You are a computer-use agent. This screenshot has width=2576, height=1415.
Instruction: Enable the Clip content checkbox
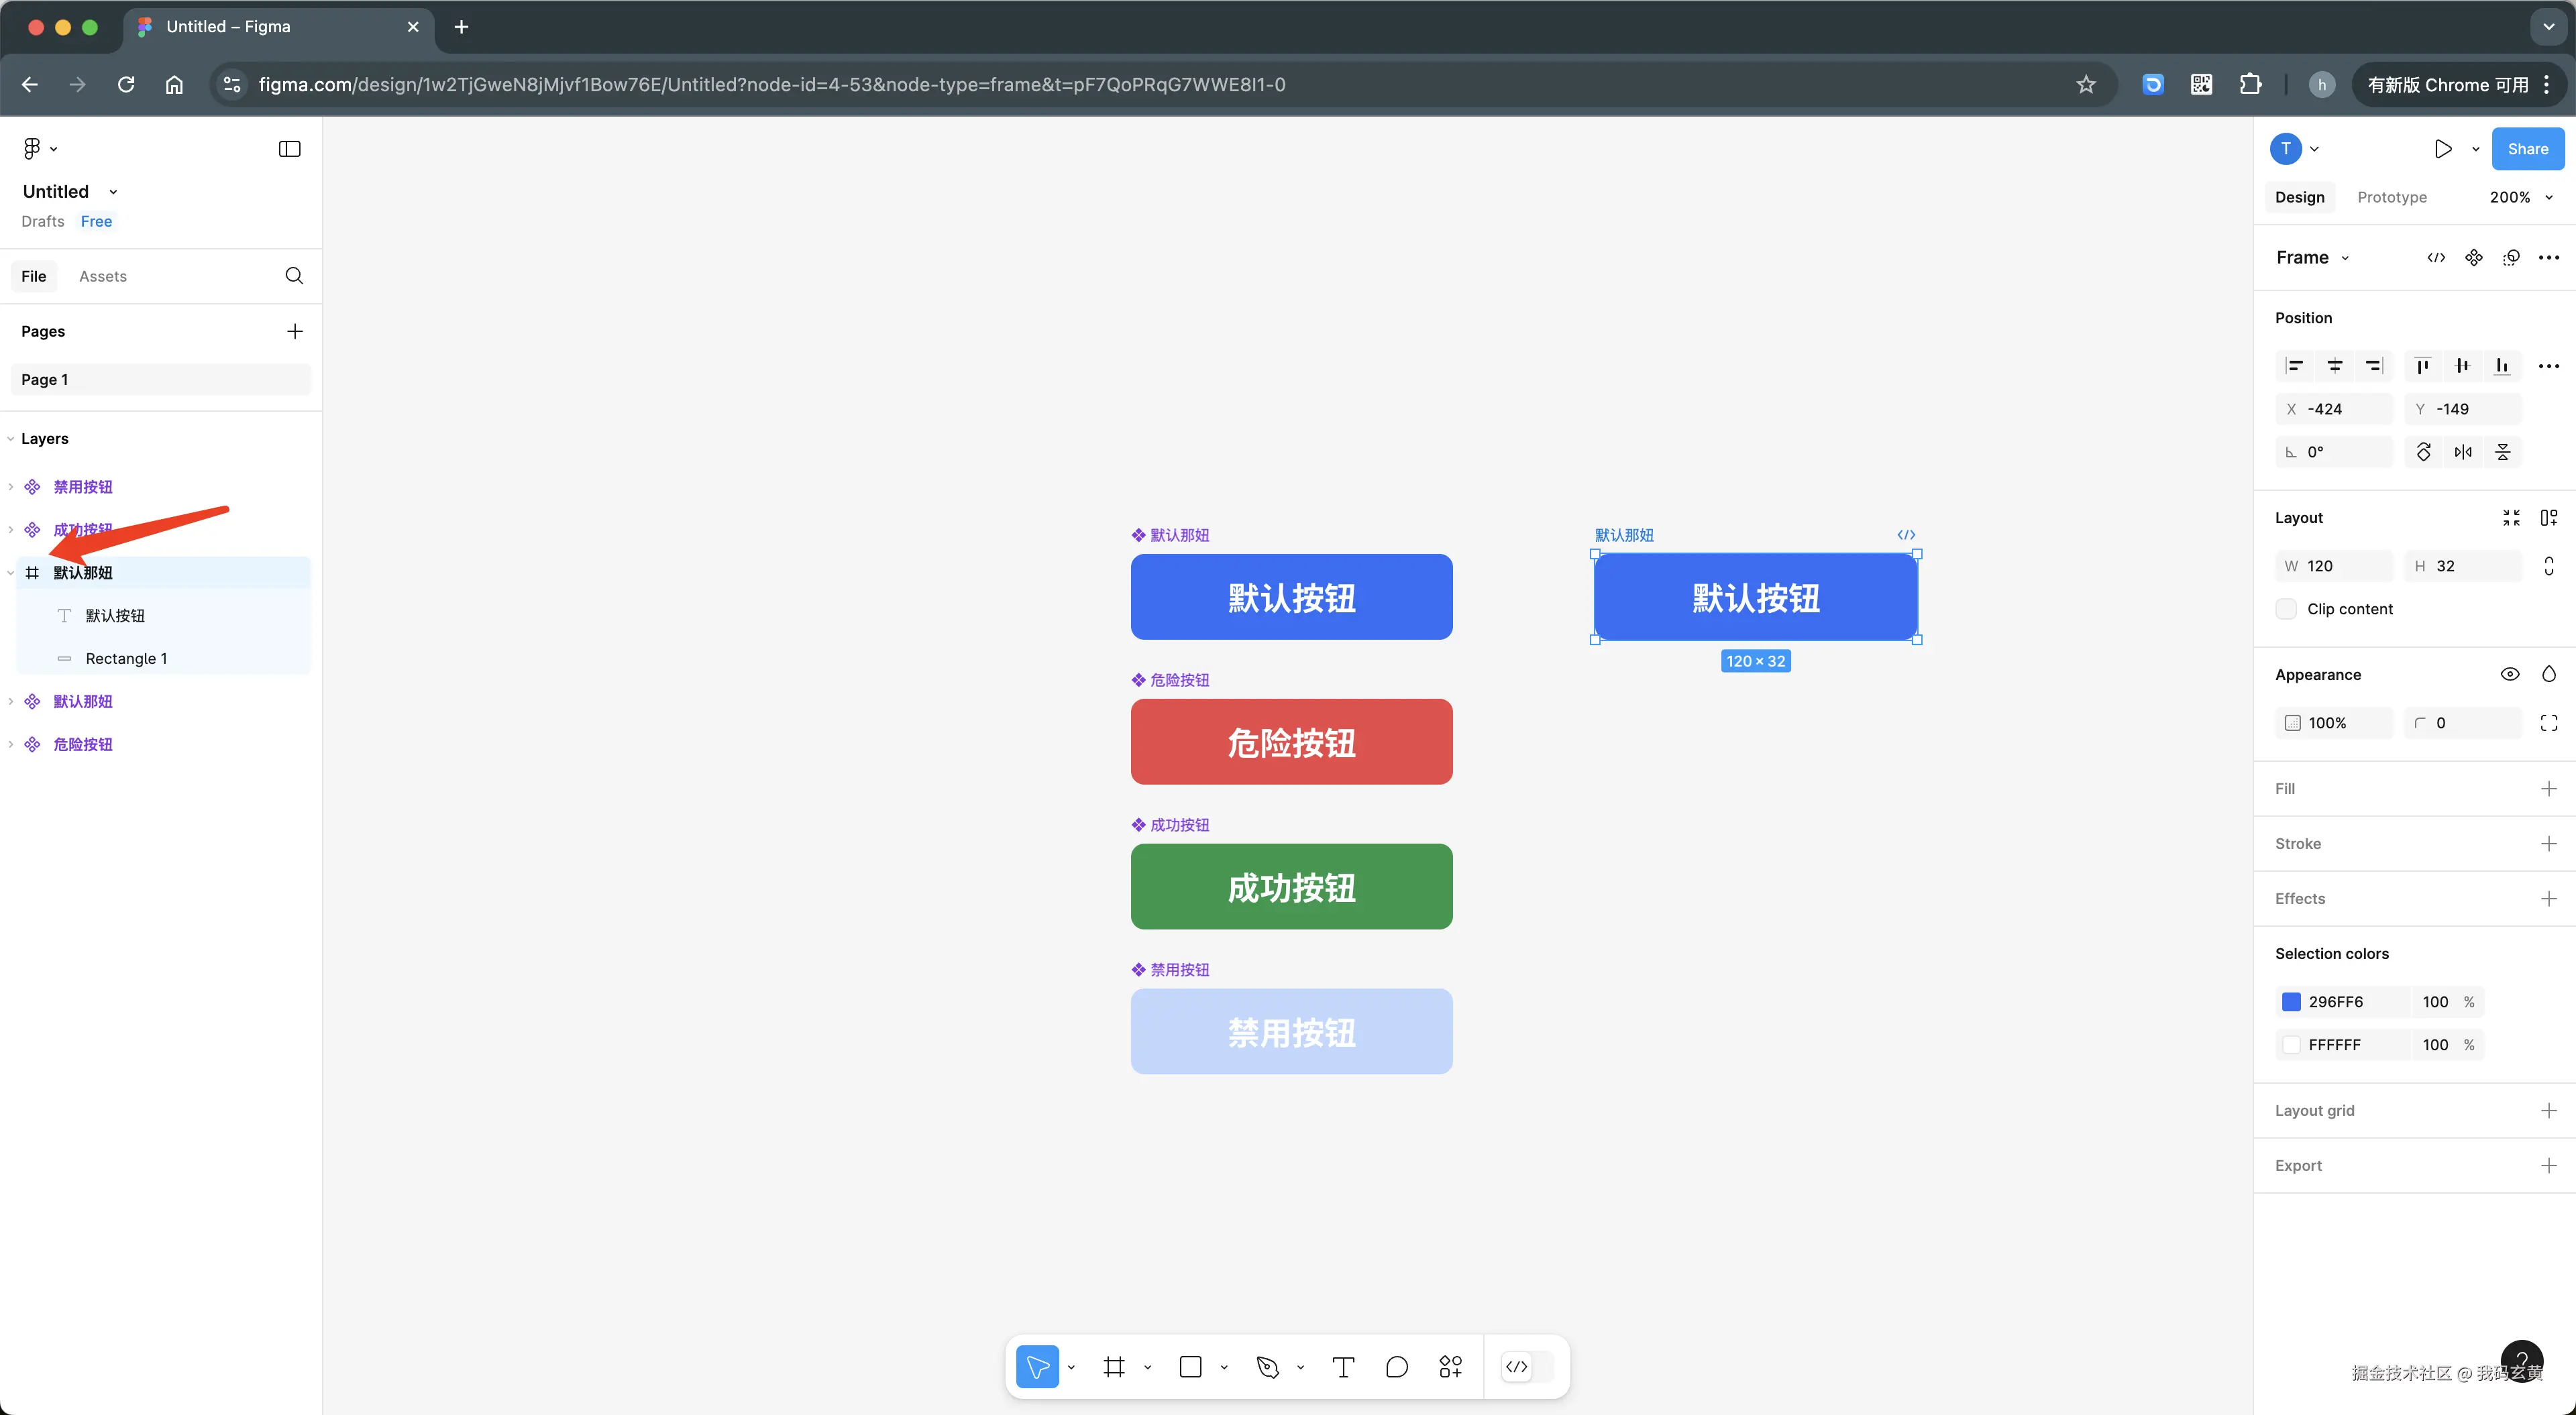(2286, 609)
